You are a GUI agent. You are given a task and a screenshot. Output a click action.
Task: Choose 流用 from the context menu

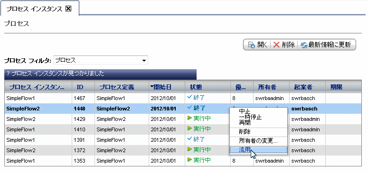tap(245, 150)
